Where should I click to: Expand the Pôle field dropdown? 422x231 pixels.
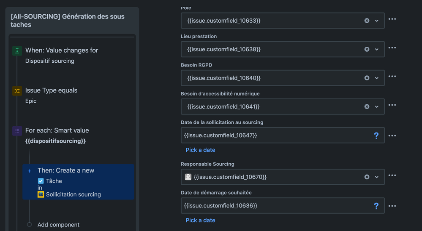377,21
